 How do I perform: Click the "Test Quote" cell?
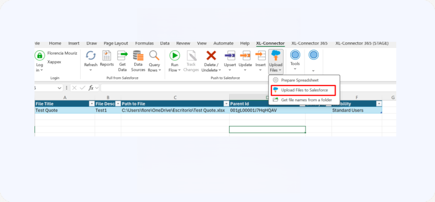(65, 111)
